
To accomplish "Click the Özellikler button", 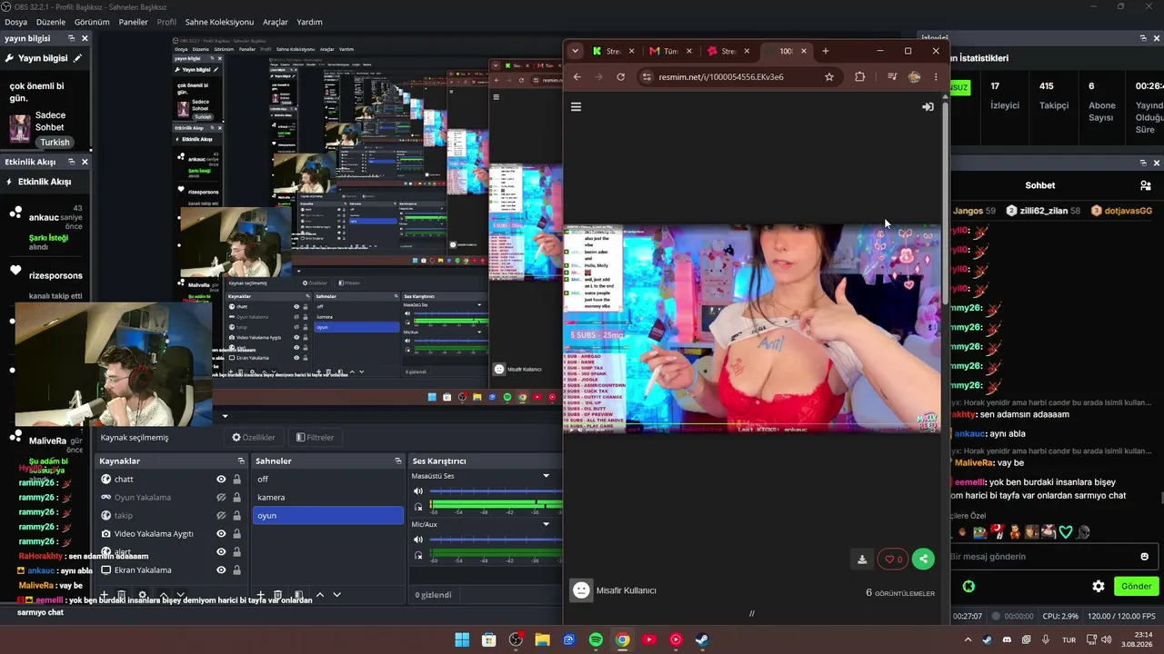I will point(254,438).
